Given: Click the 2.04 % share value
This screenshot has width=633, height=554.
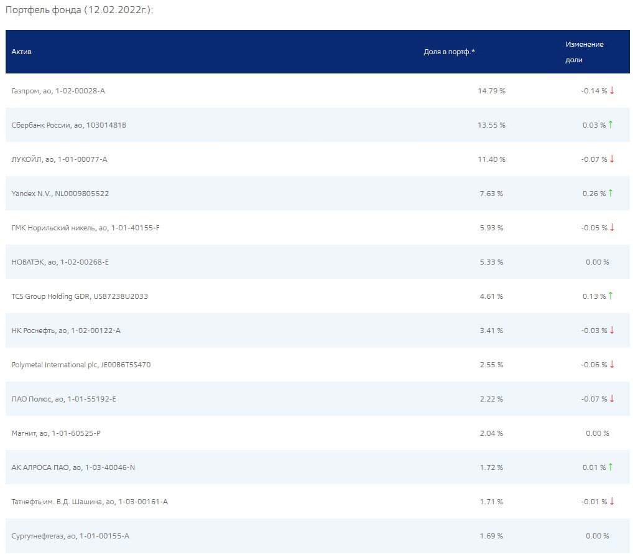Looking at the screenshot, I should pos(491,433).
